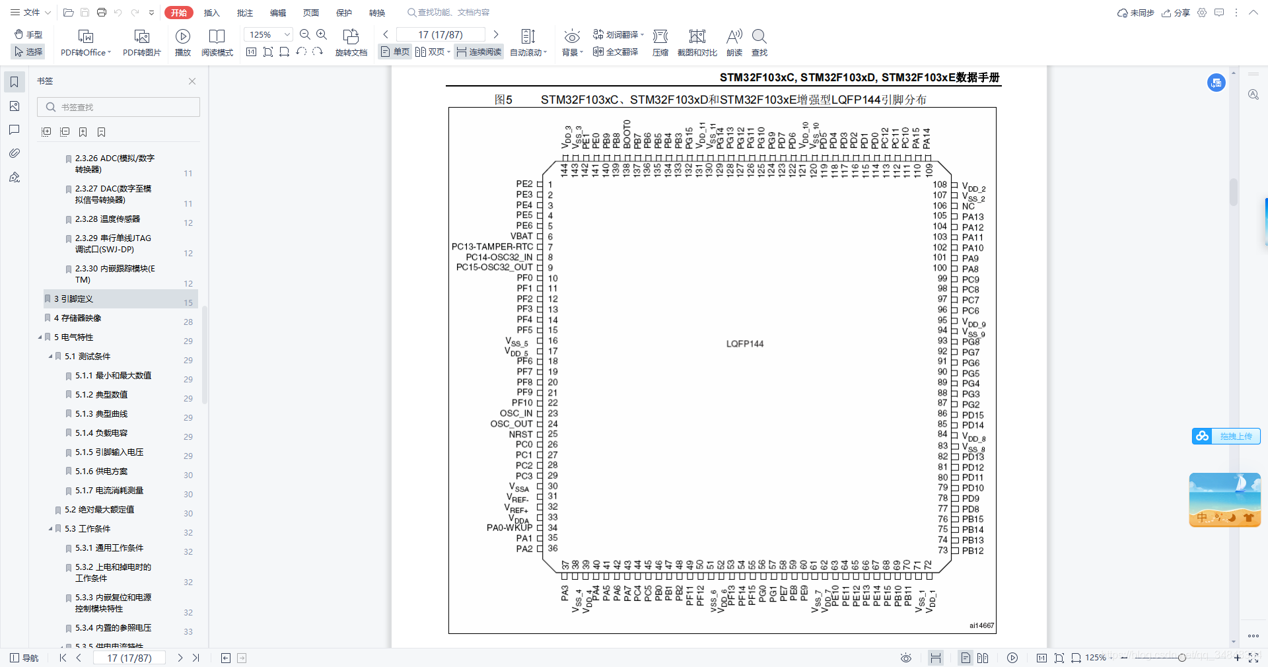Select bookmark 3 引脚定义

[121, 299]
